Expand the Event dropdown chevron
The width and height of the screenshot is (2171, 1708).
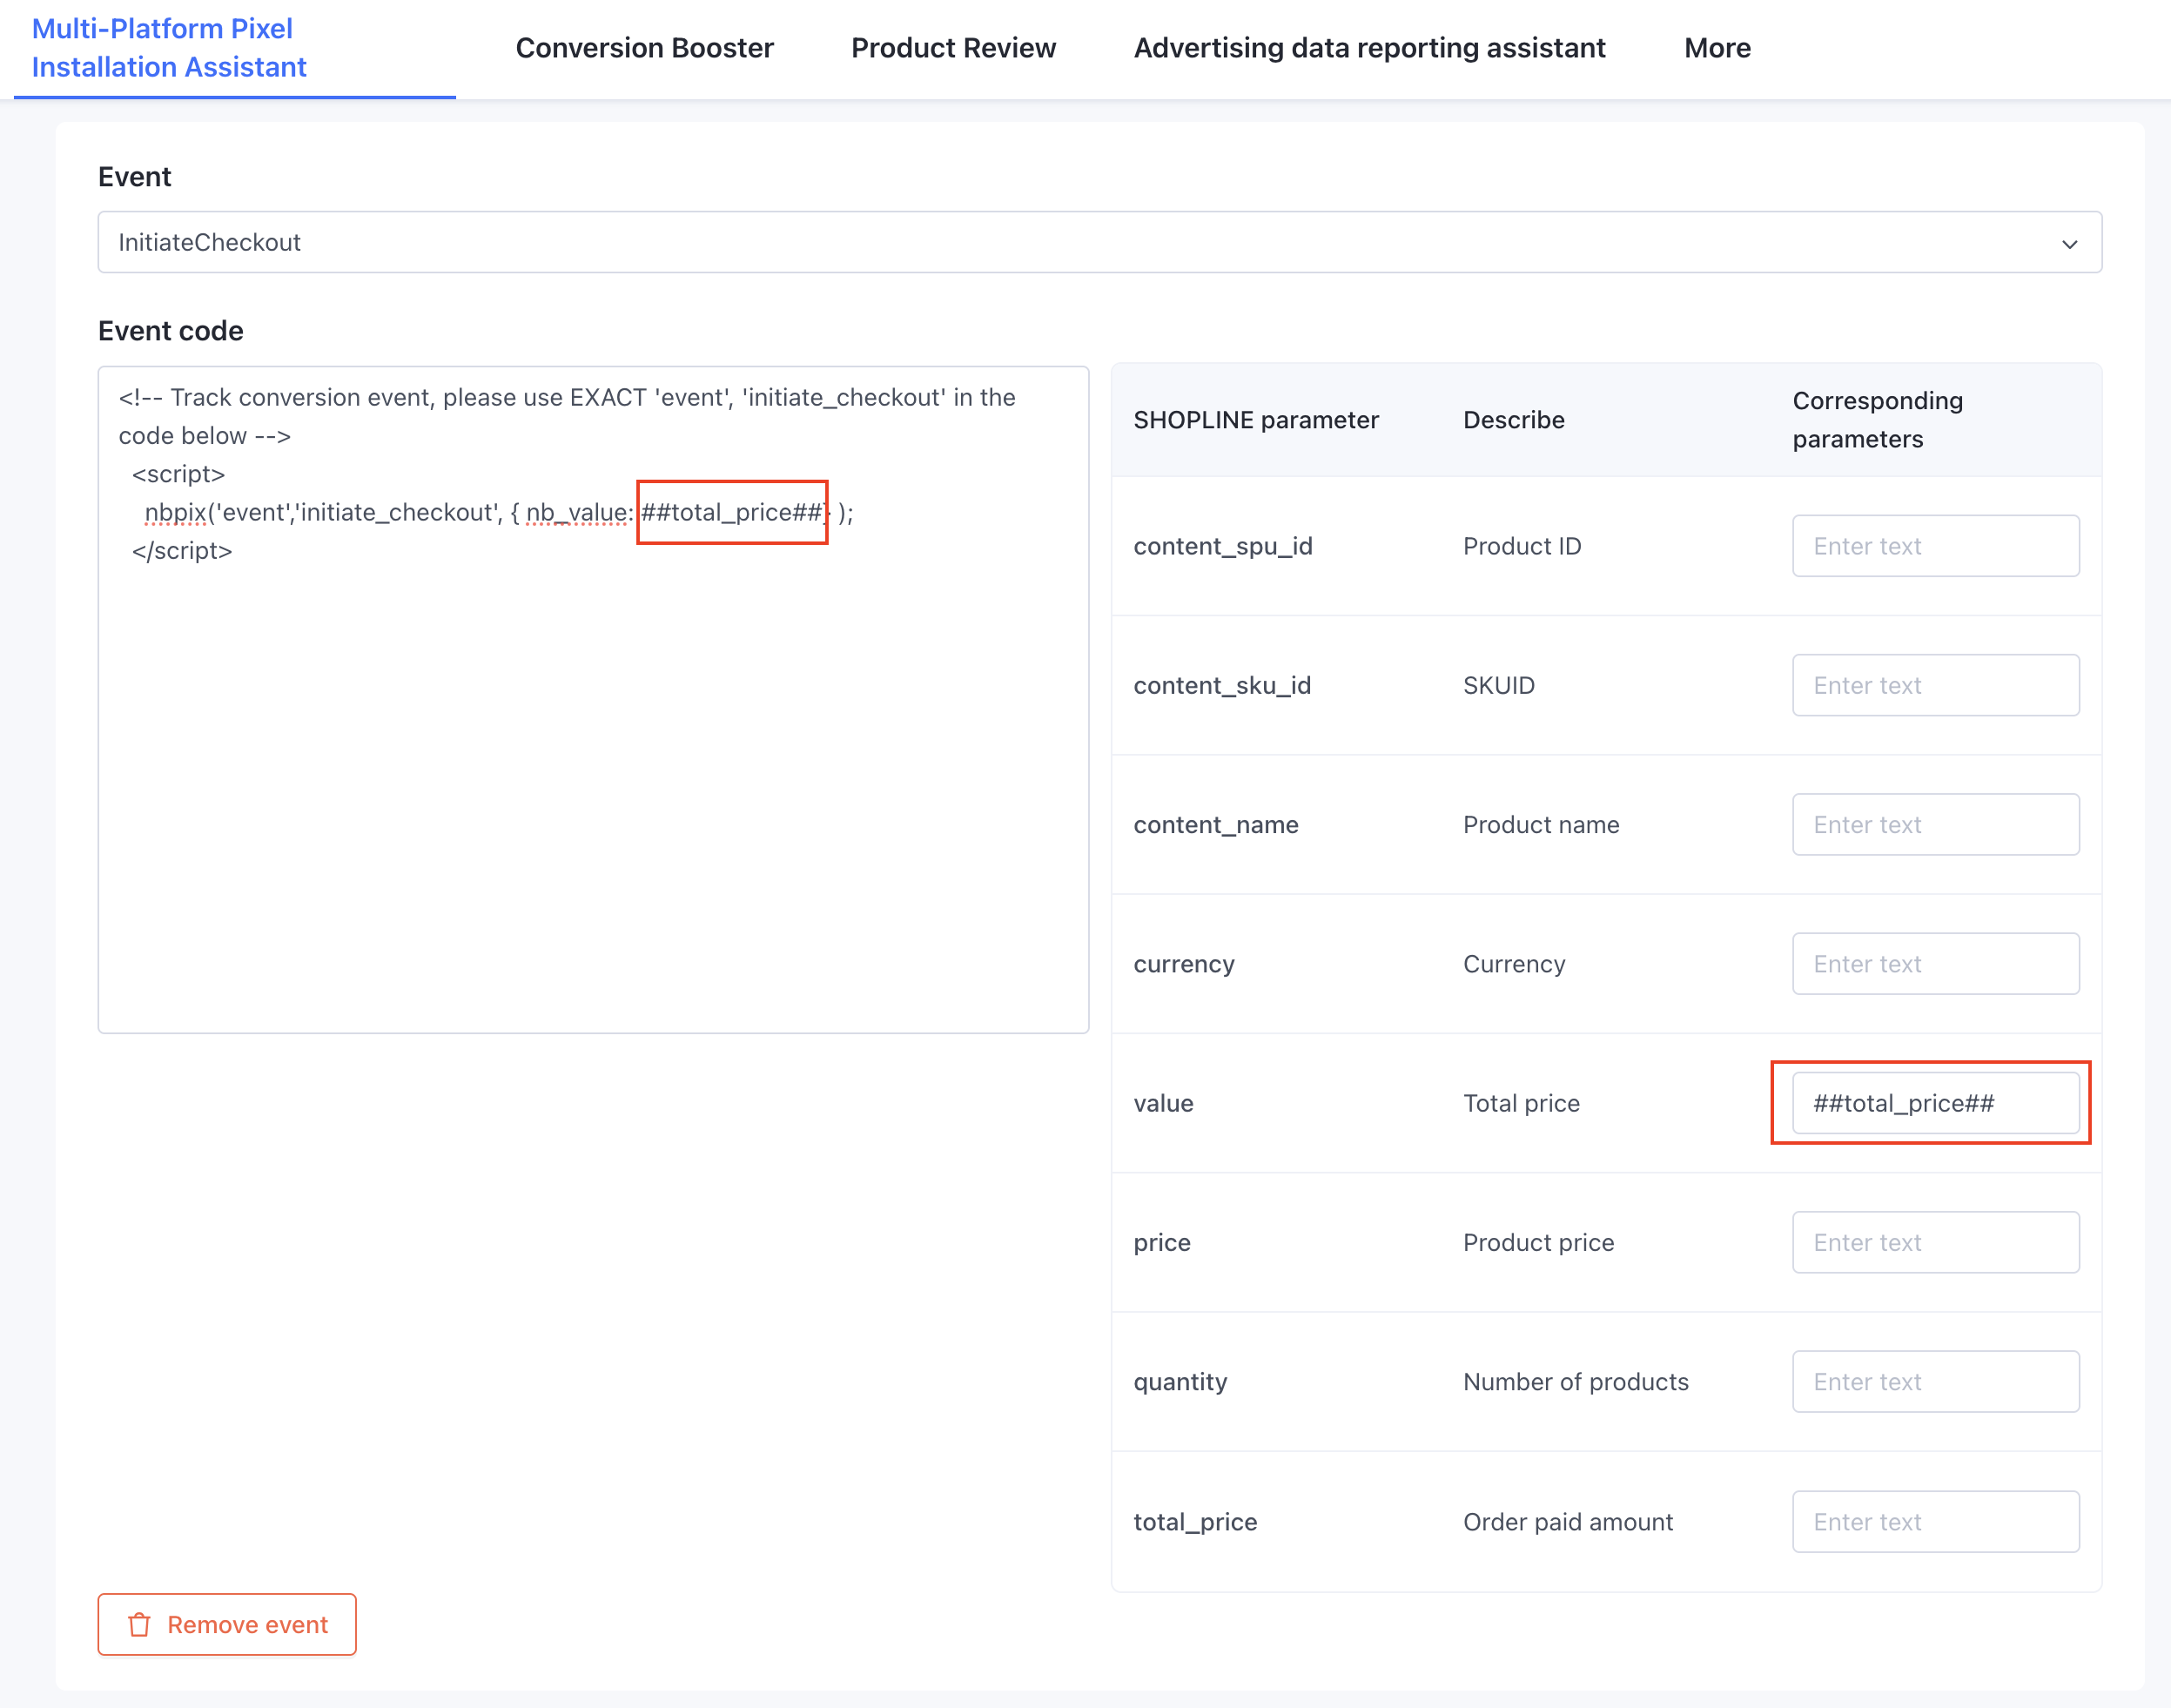click(x=2069, y=244)
